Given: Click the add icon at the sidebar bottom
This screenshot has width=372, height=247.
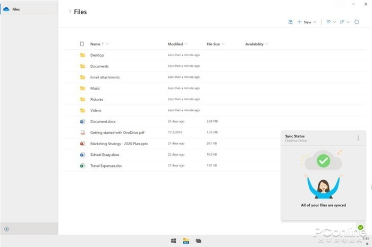Looking at the screenshot, I should coord(6,229).
